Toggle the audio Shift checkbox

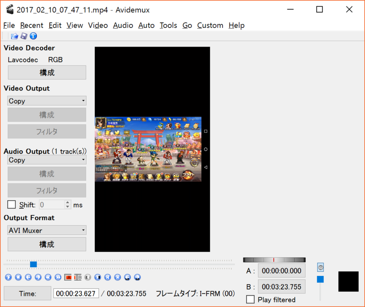tap(11, 205)
